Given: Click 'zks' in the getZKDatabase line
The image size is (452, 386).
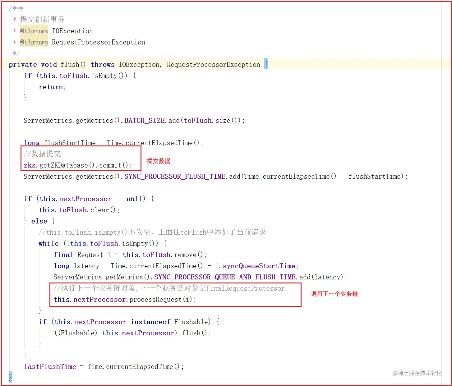Looking at the screenshot, I should pyautogui.click(x=30, y=165).
